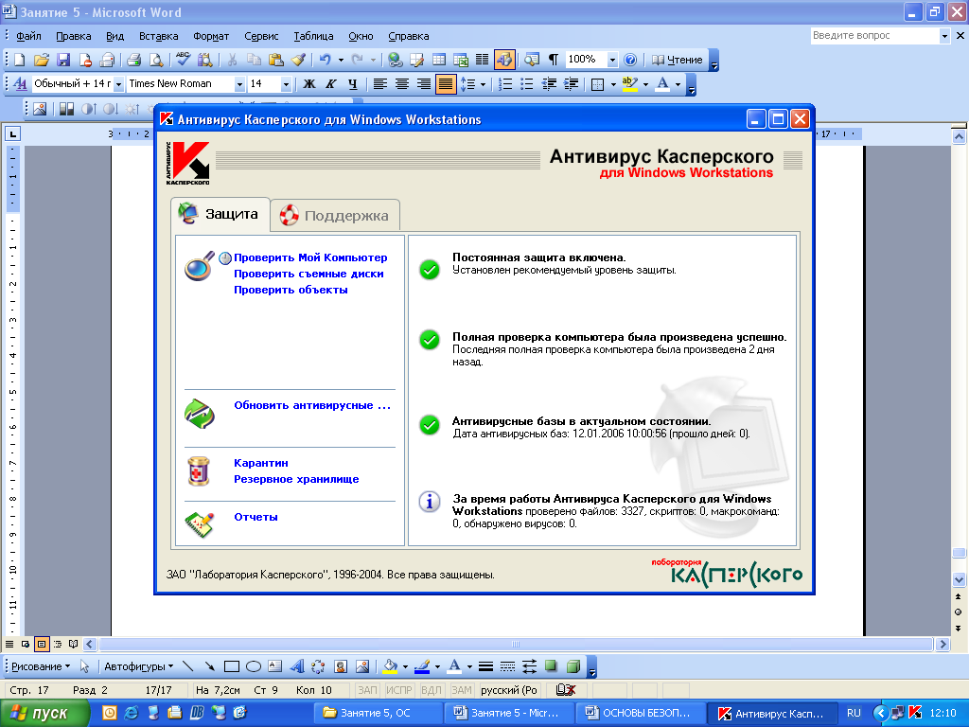
Task: Switch to ОСНОВЫ БЕЗОП... taskbar window
Action: [640, 713]
